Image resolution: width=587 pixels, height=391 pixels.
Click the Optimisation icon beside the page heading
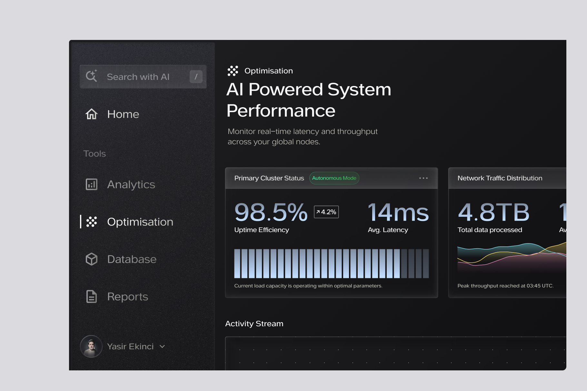233,71
